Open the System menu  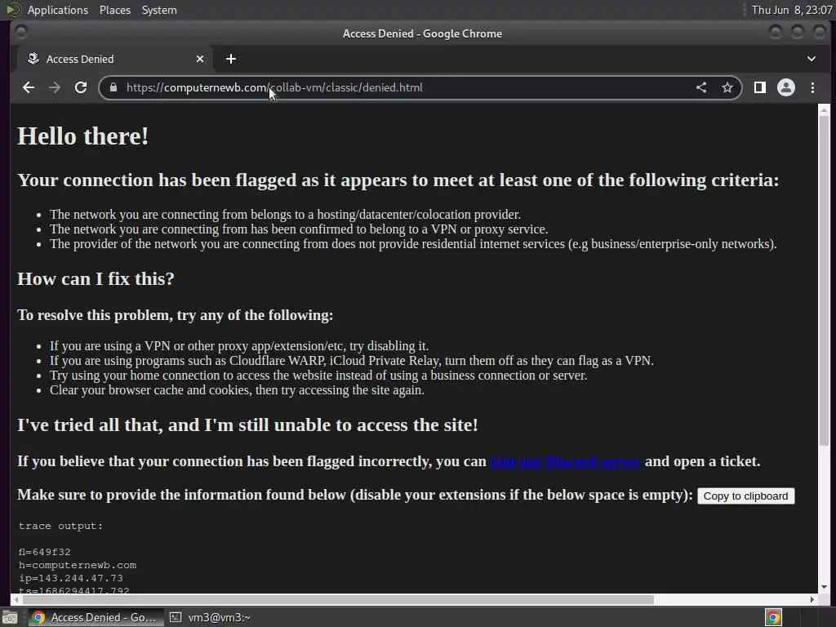point(159,10)
